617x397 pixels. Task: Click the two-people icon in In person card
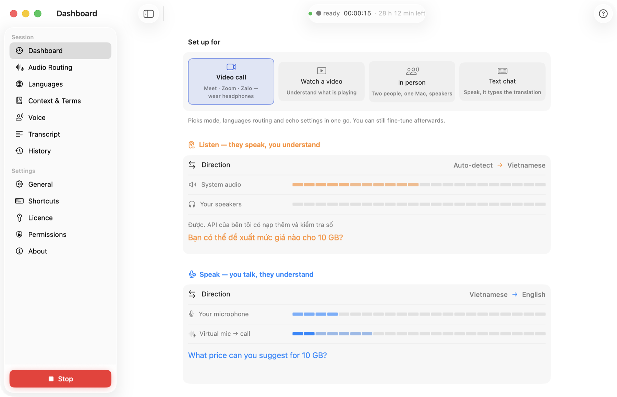point(412,71)
